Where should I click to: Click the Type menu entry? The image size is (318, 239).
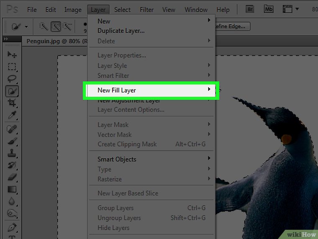click(151, 169)
